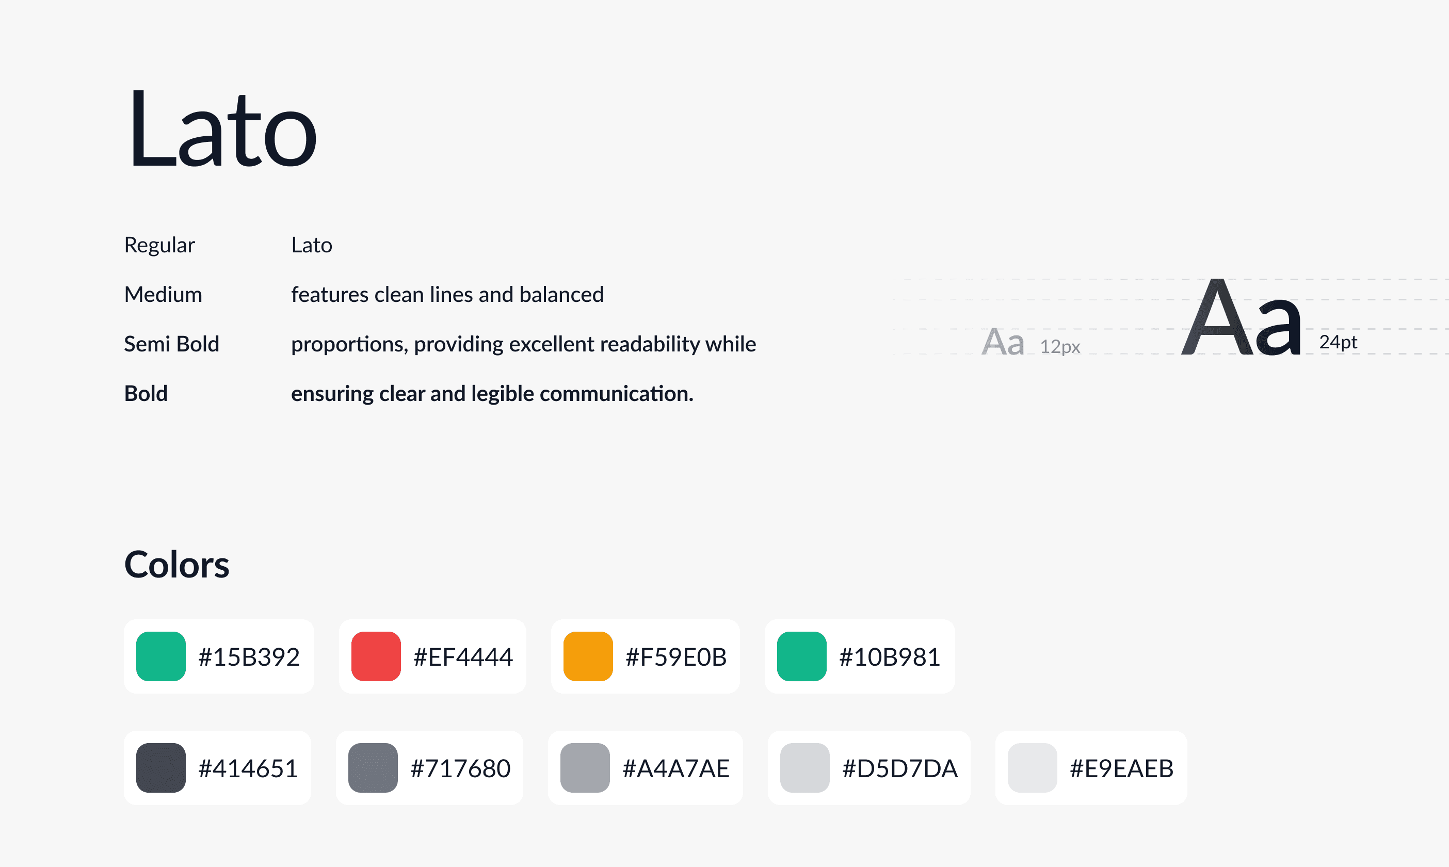
Task: Select the red #EF4444 swatch
Action: point(376,656)
